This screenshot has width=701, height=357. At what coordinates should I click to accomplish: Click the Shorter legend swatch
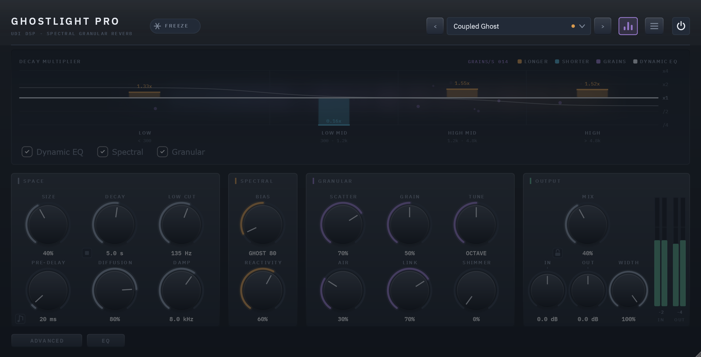[x=557, y=62]
